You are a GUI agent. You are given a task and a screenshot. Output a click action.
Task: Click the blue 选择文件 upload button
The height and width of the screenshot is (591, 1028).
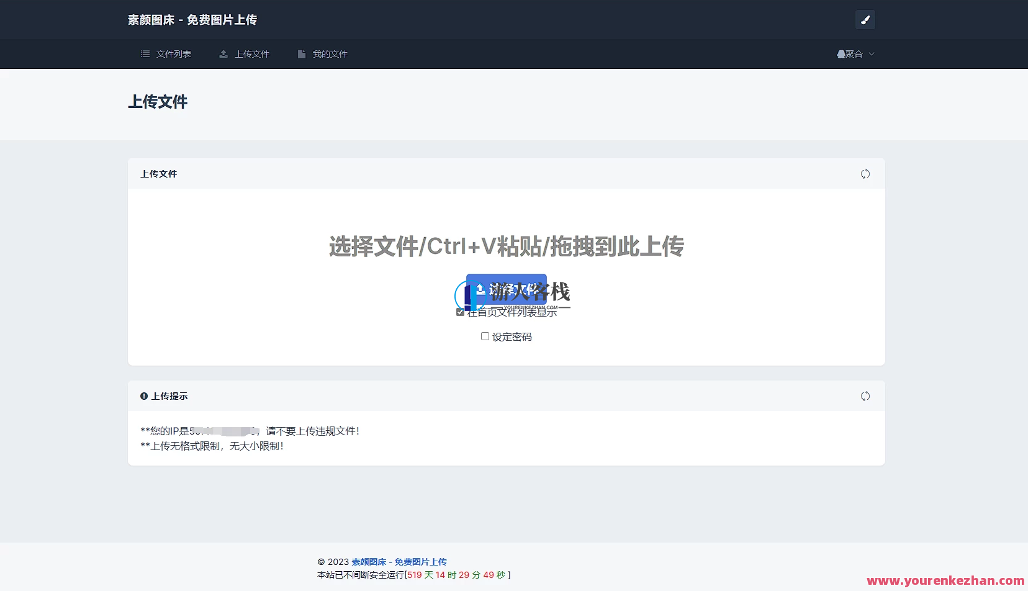[506, 288]
